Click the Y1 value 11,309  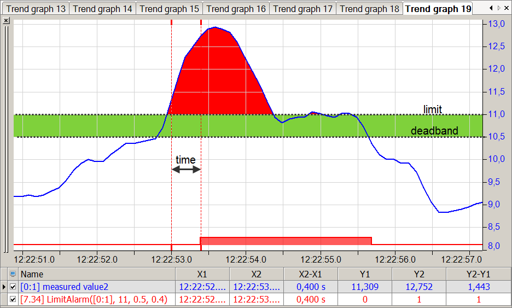(x=365, y=287)
